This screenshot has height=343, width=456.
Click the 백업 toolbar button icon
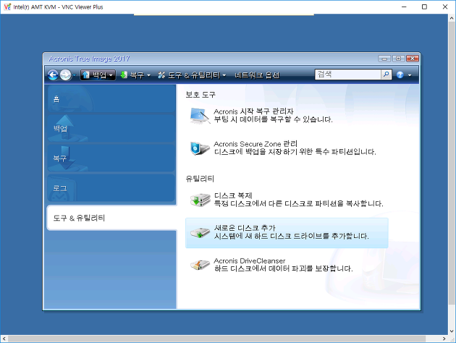(85, 75)
